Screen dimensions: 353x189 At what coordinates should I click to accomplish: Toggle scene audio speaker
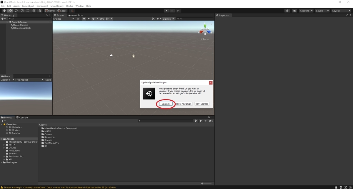tap(89, 19)
